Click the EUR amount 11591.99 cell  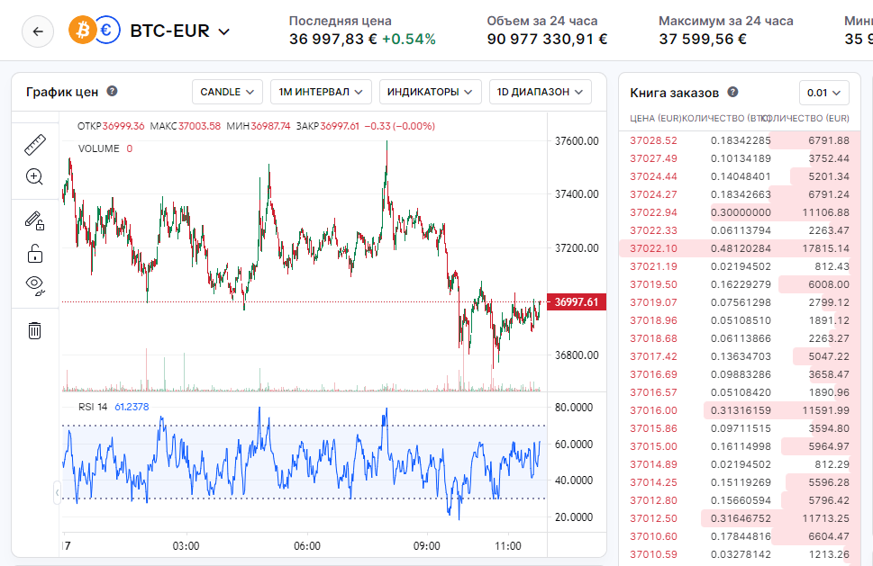click(825, 410)
